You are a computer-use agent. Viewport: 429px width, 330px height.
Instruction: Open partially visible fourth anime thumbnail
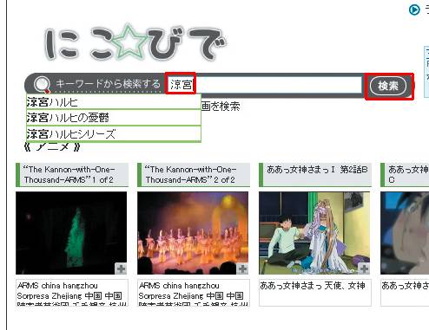tap(405, 233)
